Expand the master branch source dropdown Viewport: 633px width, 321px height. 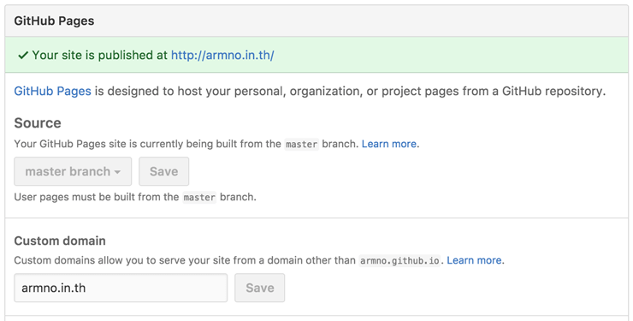73,171
